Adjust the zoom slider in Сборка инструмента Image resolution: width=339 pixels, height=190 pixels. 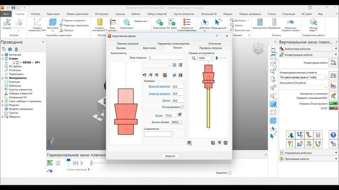tap(217, 58)
